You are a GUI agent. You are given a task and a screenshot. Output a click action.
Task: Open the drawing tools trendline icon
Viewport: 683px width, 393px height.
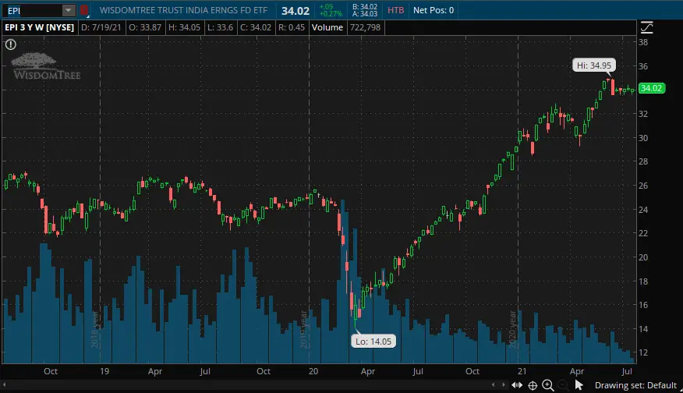(x=647, y=27)
